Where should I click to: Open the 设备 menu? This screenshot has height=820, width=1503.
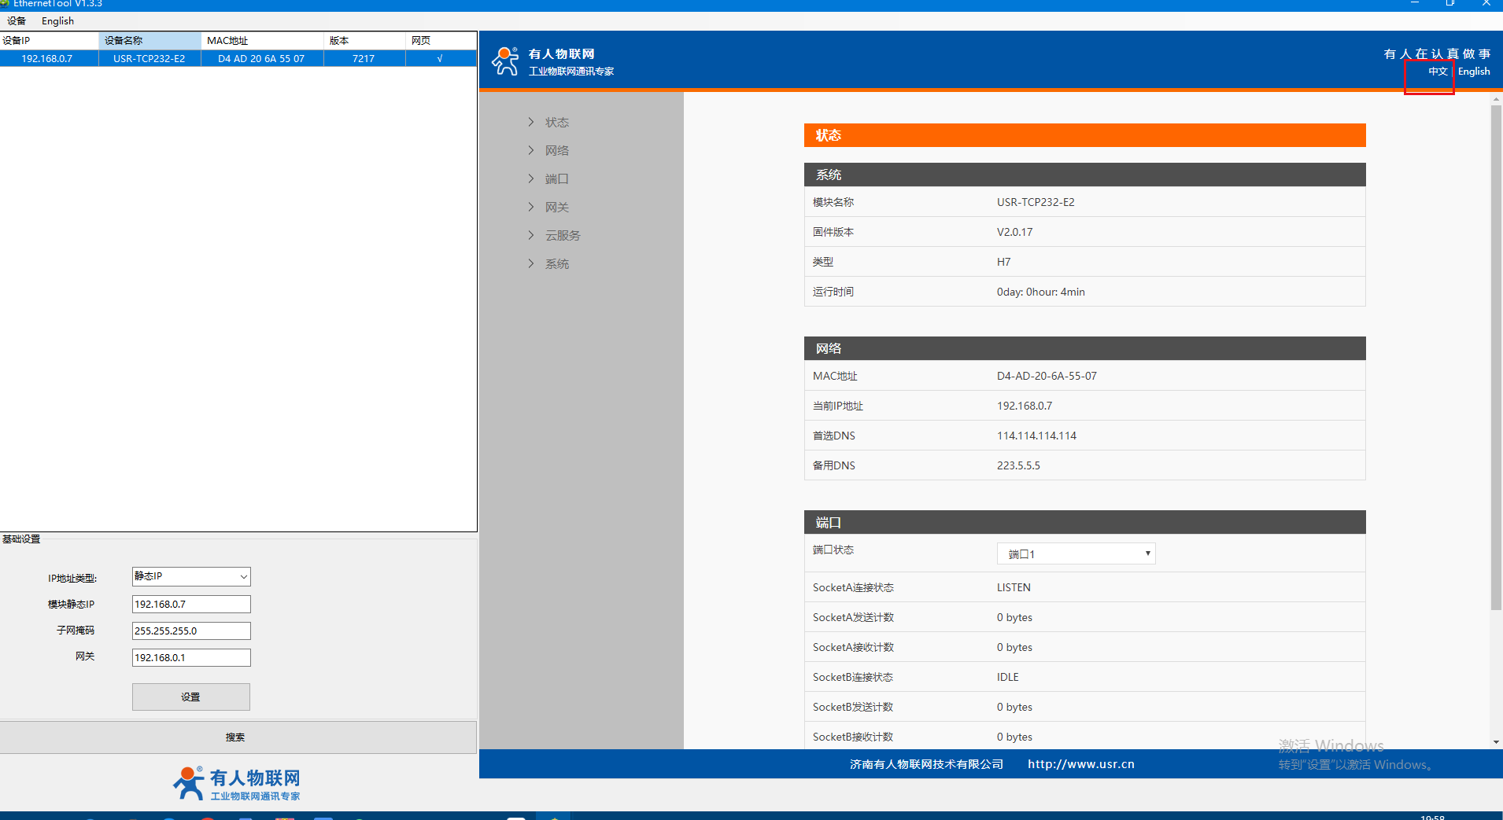pyautogui.click(x=16, y=21)
